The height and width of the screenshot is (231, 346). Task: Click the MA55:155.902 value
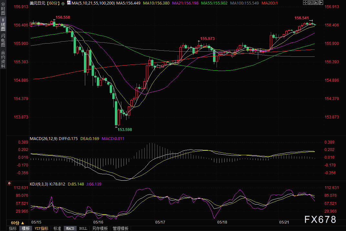[x=214, y=3]
